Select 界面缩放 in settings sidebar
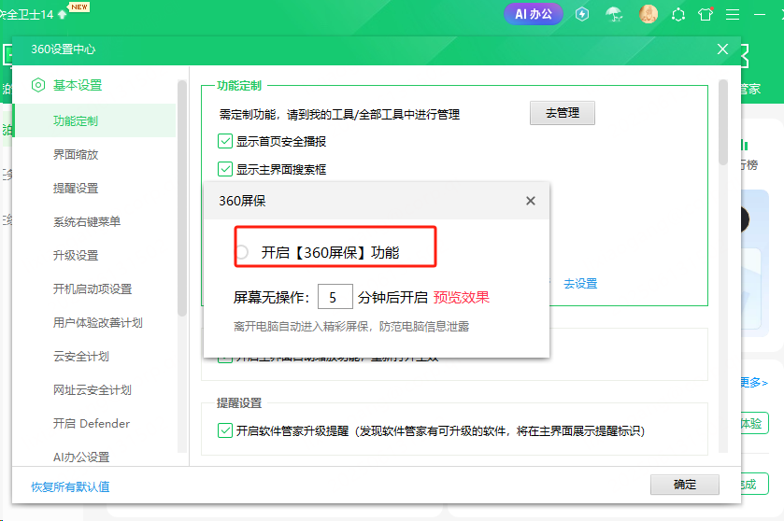The width and height of the screenshot is (784, 521). point(76,154)
